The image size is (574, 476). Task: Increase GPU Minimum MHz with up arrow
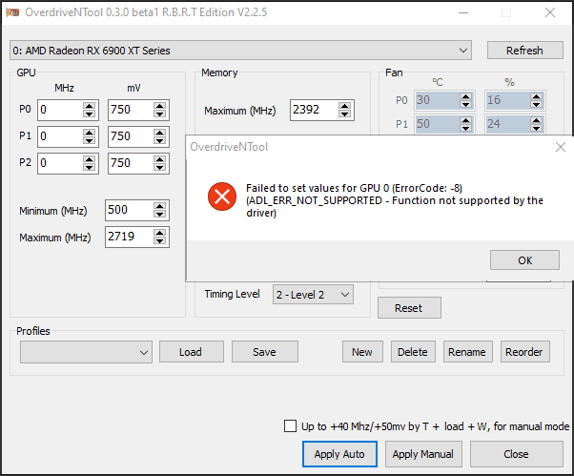coord(159,206)
